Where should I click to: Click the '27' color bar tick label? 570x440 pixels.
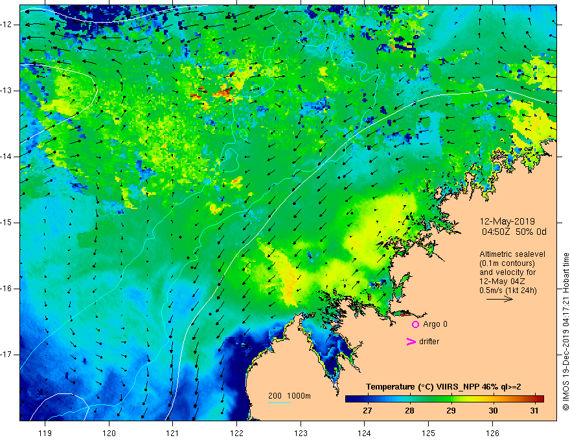tap(367, 411)
